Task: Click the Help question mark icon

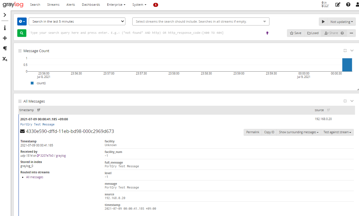Action: click(x=348, y=4)
